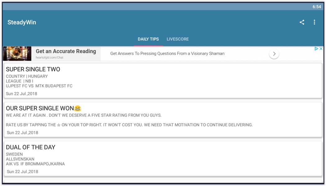Select the AIK VS IF BROMMAPOJKARNA match

click(x=35, y=164)
